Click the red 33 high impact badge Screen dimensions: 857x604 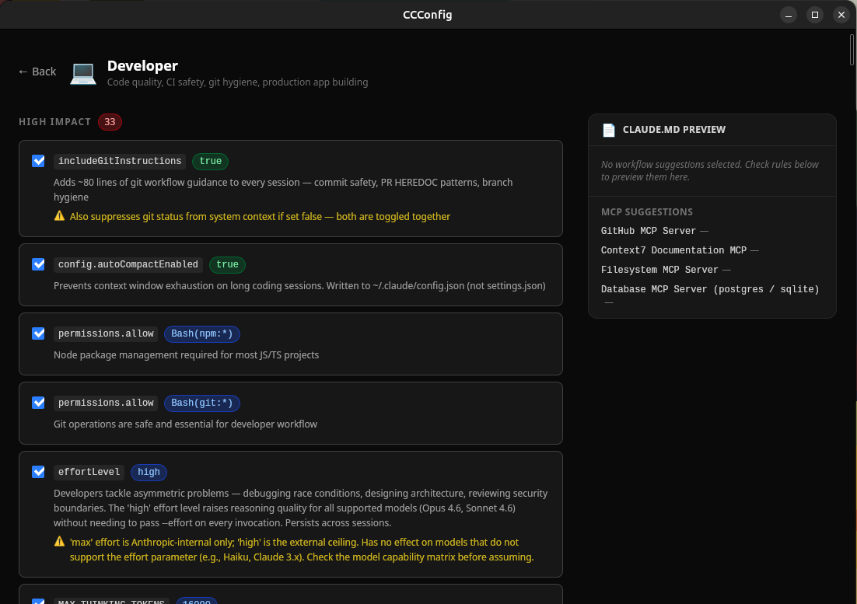tap(110, 122)
